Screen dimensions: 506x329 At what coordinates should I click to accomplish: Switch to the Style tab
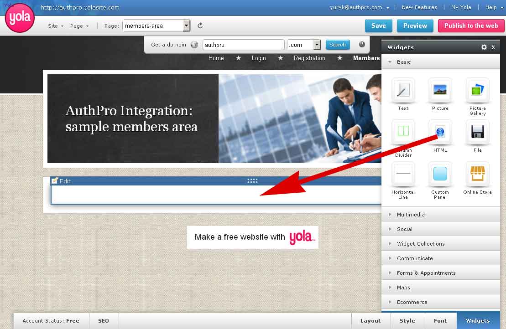pyautogui.click(x=407, y=321)
